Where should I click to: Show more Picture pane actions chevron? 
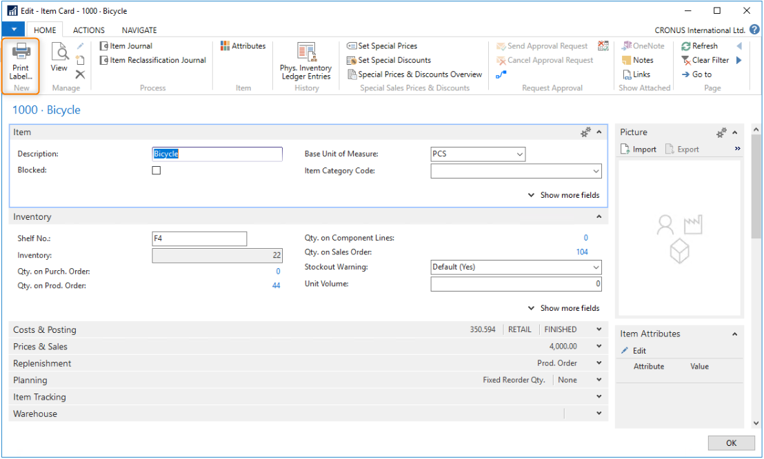coord(737,149)
